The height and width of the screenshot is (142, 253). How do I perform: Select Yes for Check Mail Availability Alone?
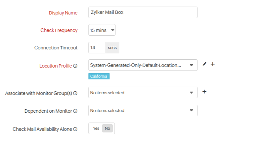(96, 128)
